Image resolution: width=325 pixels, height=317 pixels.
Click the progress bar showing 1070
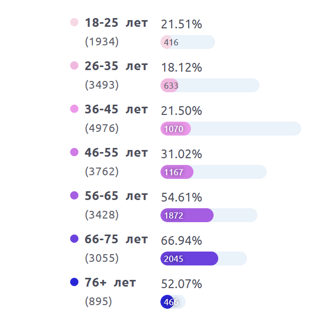pyautogui.click(x=231, y=129)
